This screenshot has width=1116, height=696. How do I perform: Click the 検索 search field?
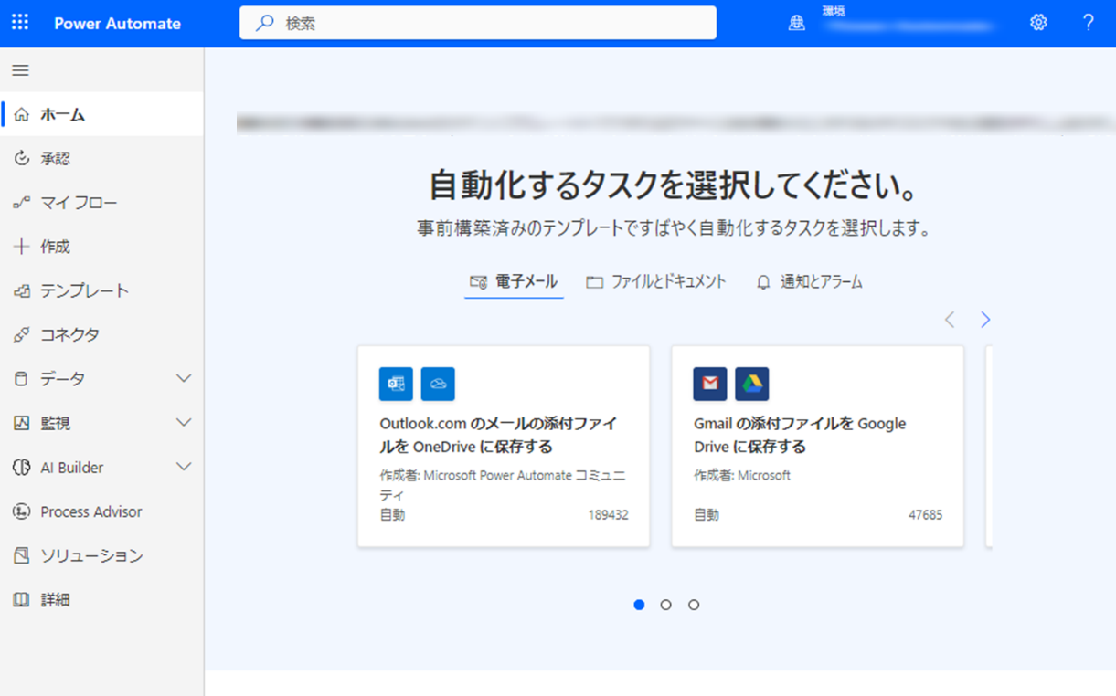coord(478,24)
